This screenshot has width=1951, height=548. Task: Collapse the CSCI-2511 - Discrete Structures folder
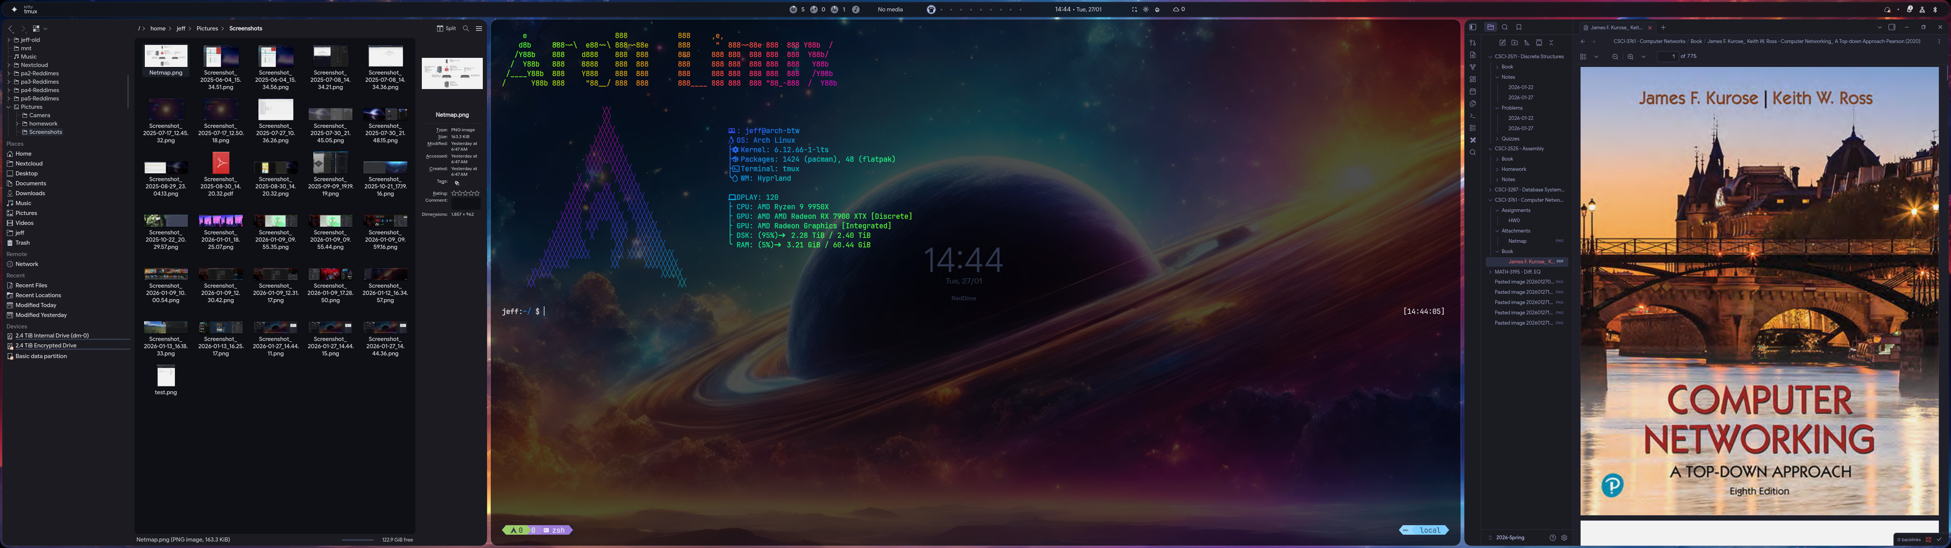point(1491,57)
